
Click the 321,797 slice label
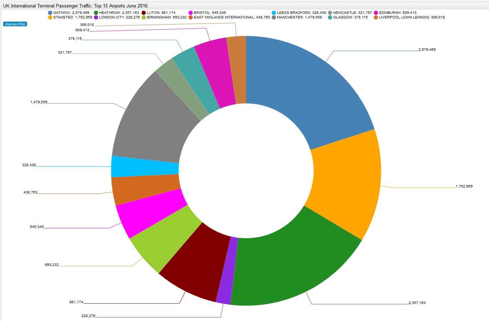pos(65,53)
